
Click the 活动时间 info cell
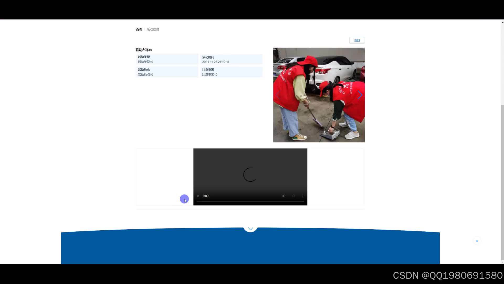[x=231, y=59]
